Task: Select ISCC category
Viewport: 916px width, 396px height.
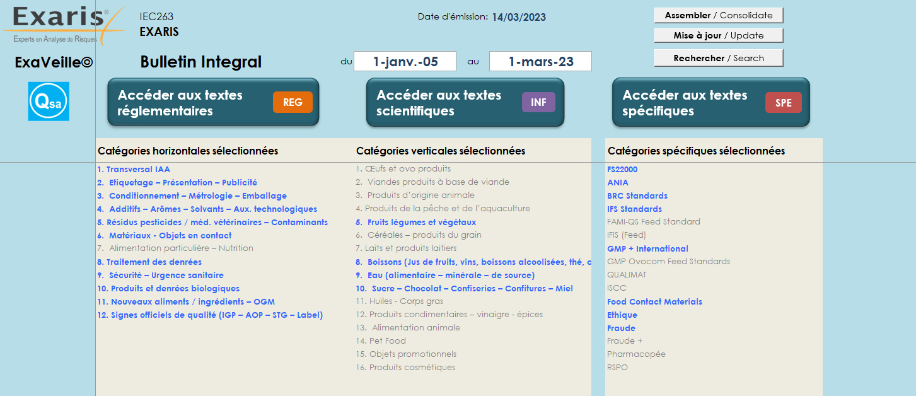Action: (617, 288)
